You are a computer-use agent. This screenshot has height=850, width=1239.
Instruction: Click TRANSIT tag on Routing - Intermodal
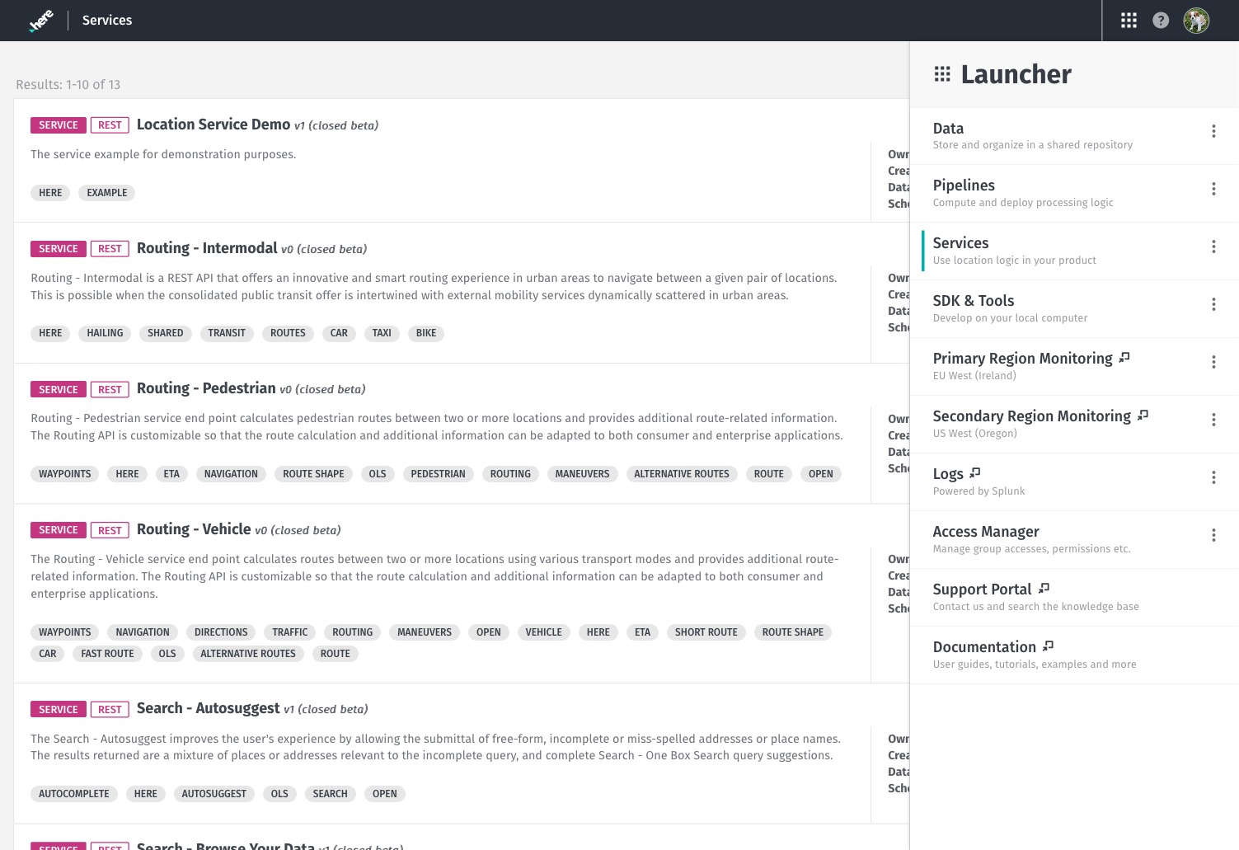point(227,333)
